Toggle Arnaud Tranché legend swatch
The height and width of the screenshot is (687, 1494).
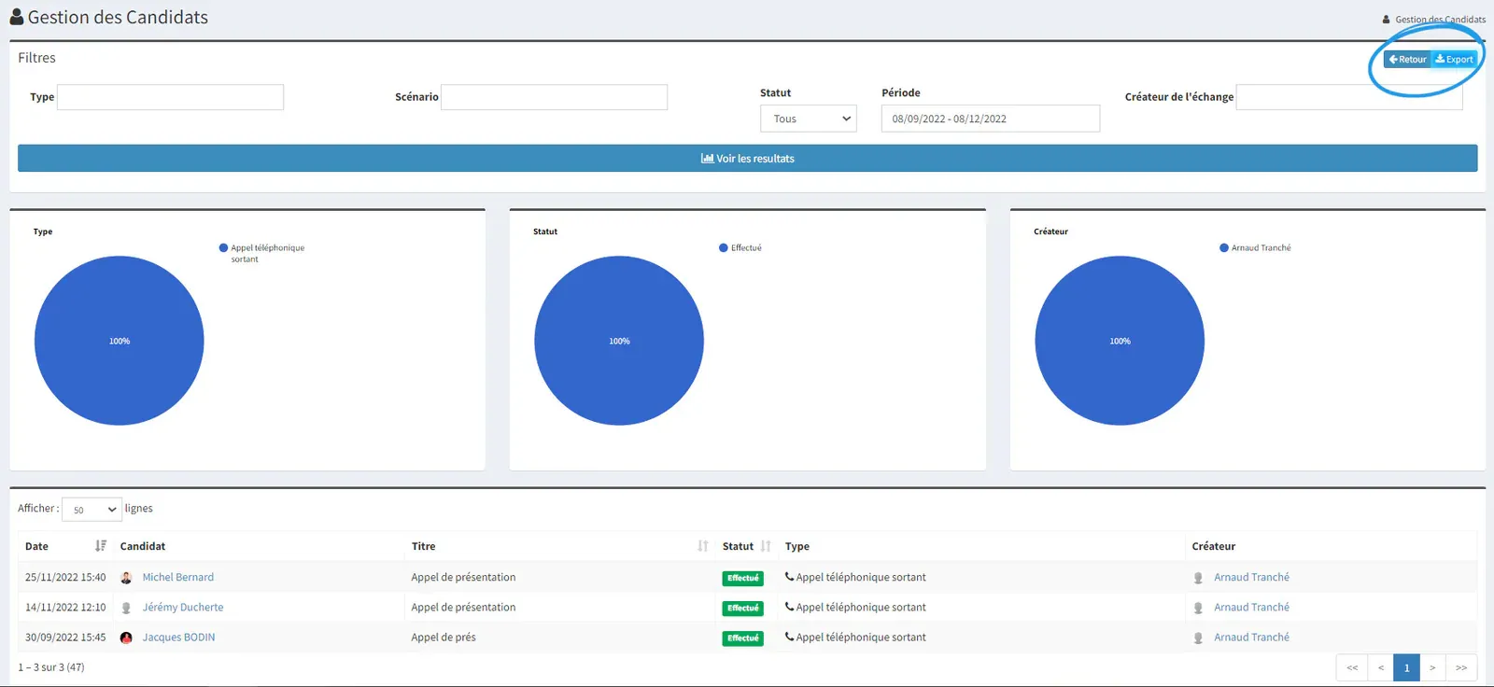pyautogui.click(x=1224, y=247)
